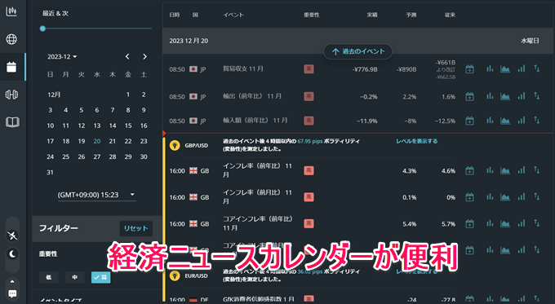Add インフレ率（前年比）event to calendar

click(x=469, y=170)
